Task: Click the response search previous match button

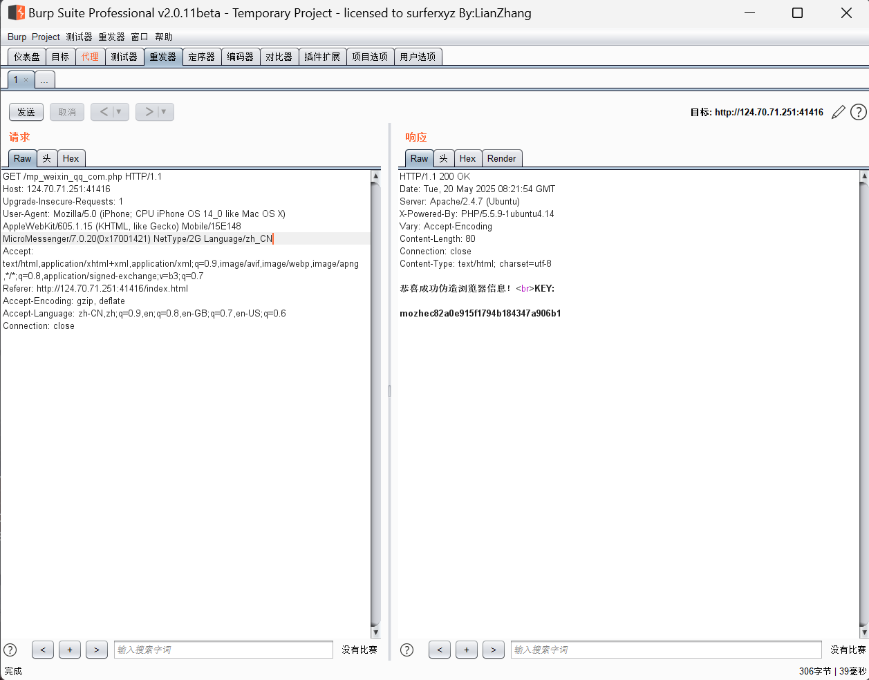Action: (x=440, y=650)
